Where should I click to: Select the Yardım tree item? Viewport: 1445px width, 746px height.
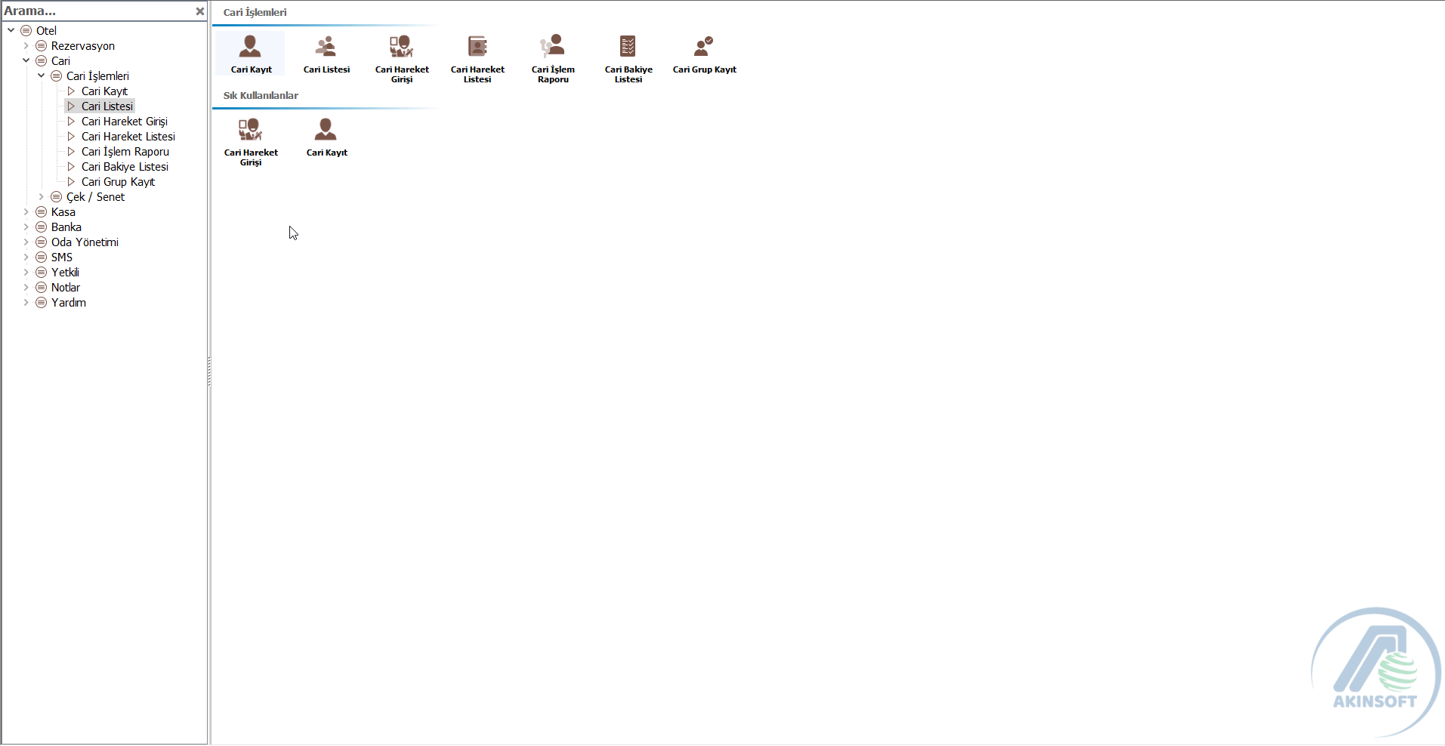point(69,303)
